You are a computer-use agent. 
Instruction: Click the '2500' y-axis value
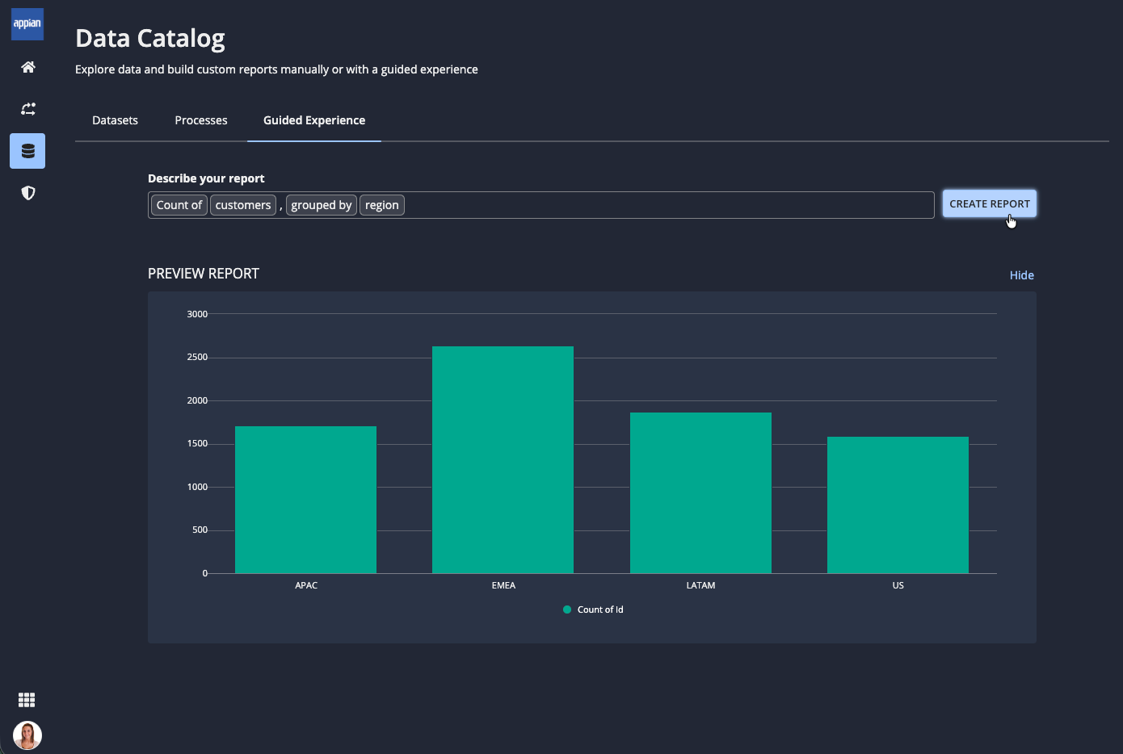click(x=197, y=357)
